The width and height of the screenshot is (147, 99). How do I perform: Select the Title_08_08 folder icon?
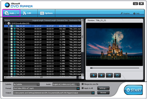pos(14,58)
